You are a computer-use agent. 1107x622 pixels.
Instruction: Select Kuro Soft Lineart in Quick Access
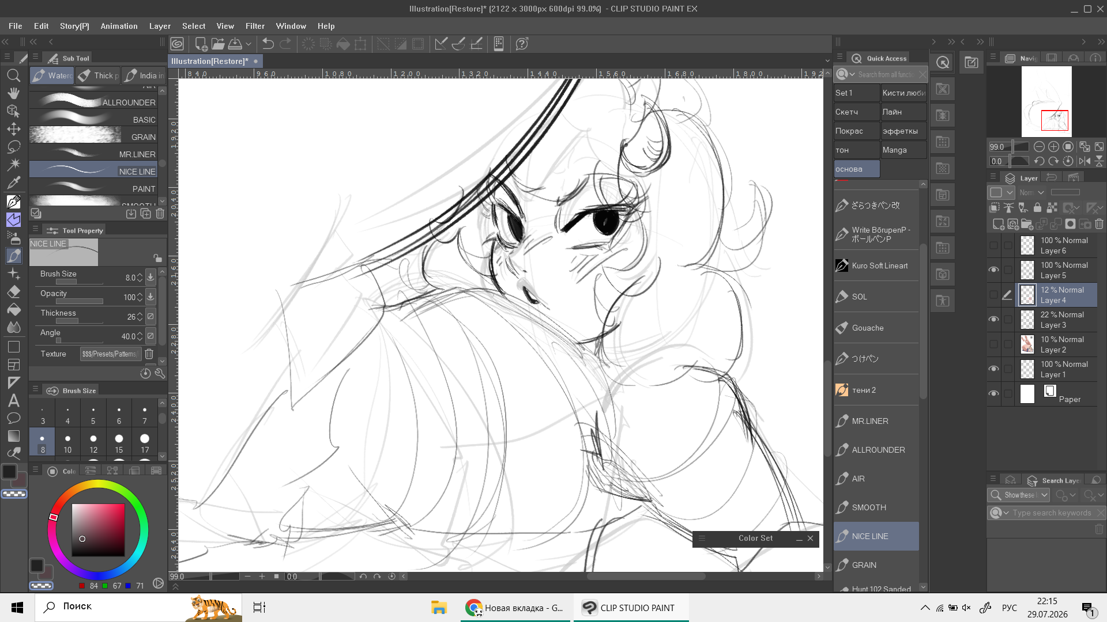[x=876, y=266]
